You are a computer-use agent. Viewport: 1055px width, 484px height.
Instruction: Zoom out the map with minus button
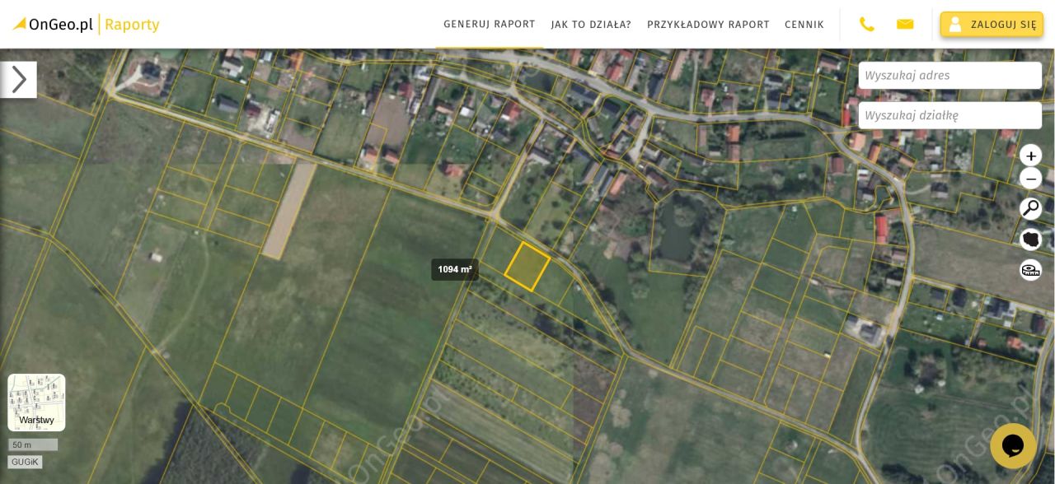(1030, 179)
